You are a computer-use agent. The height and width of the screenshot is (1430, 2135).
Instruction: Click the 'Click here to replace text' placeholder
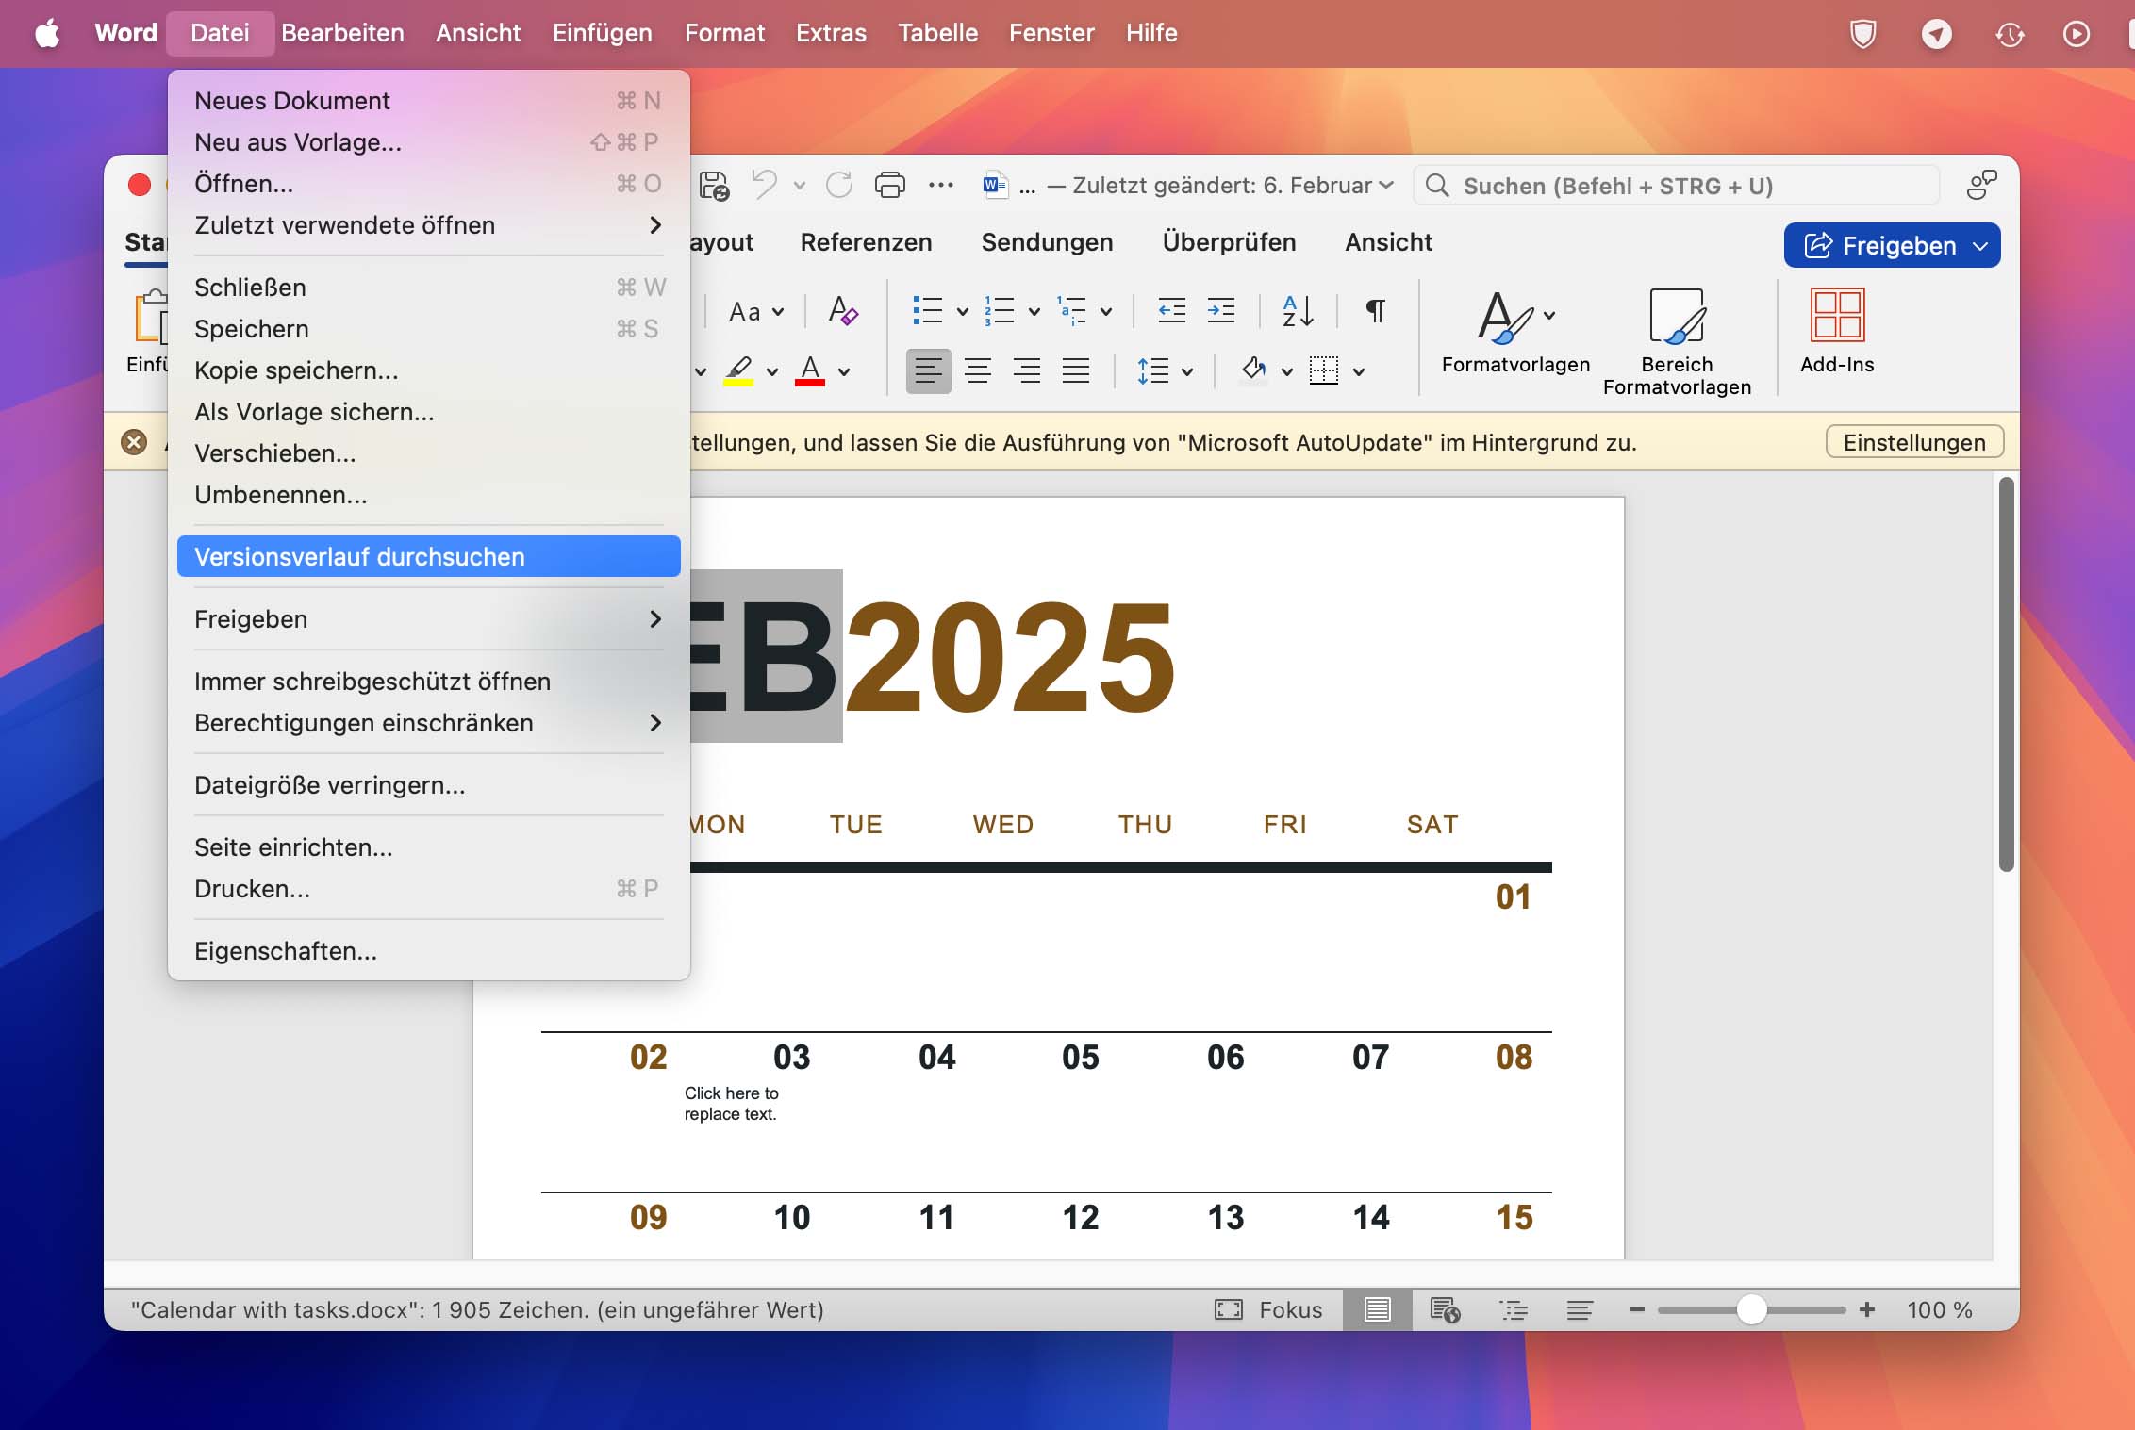click(732, 1104)
